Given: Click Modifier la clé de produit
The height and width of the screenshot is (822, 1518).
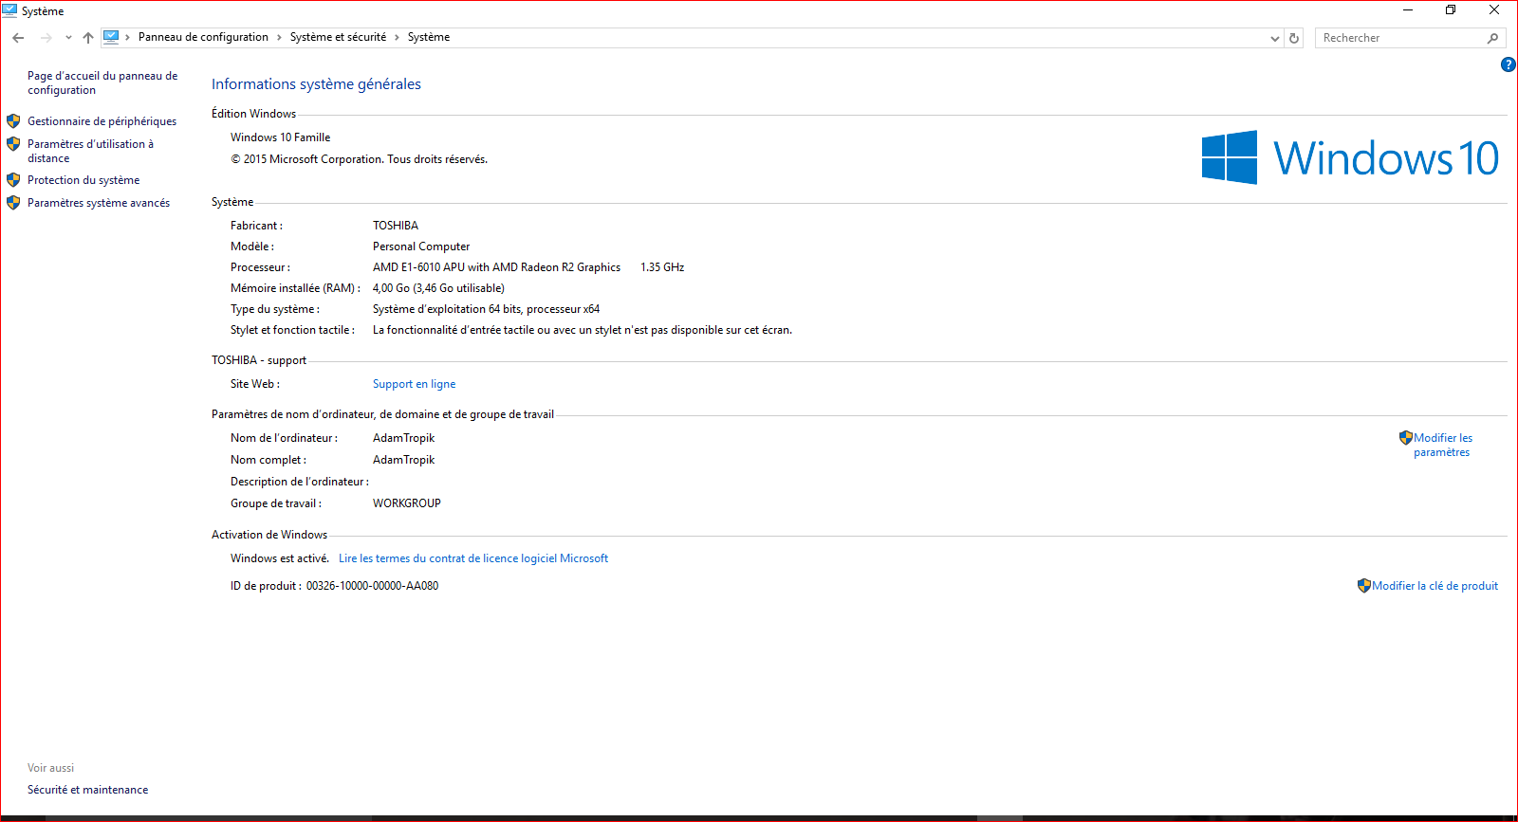Looking at the screenshot, I should tap(1435, 586).
